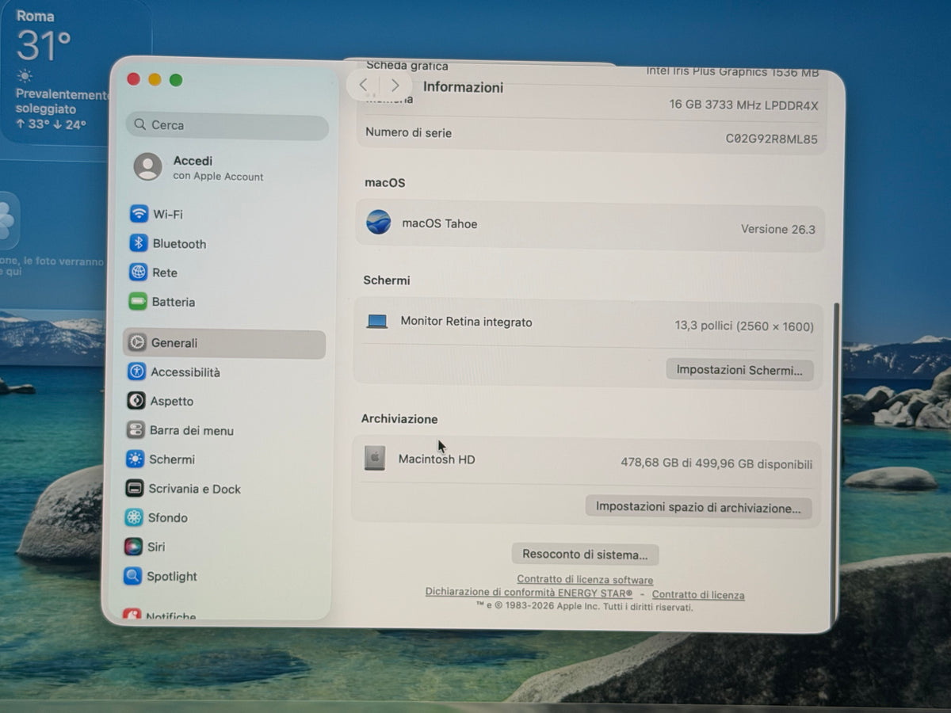Click the Monitor Retina laptop icon
The width and height of the screenshot is (951, 713).
point(377,322)
